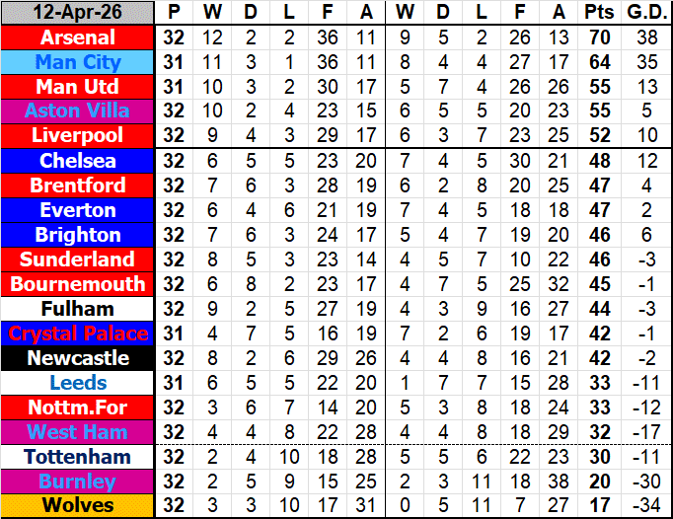Click the Leeds team name
Viewport: 673px width, 519px height.
78,383
